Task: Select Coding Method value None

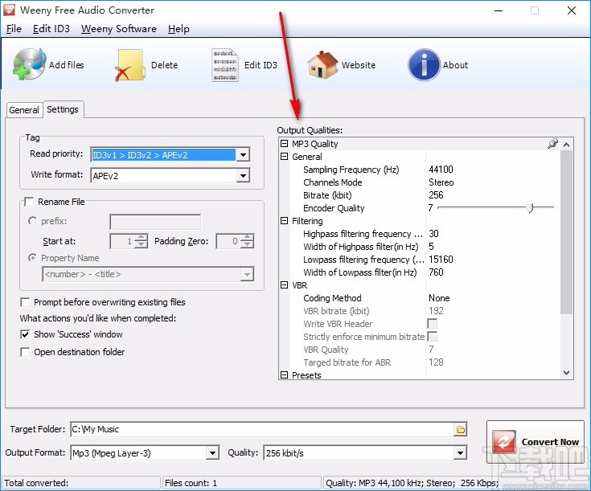Action: tap(439, 298)
